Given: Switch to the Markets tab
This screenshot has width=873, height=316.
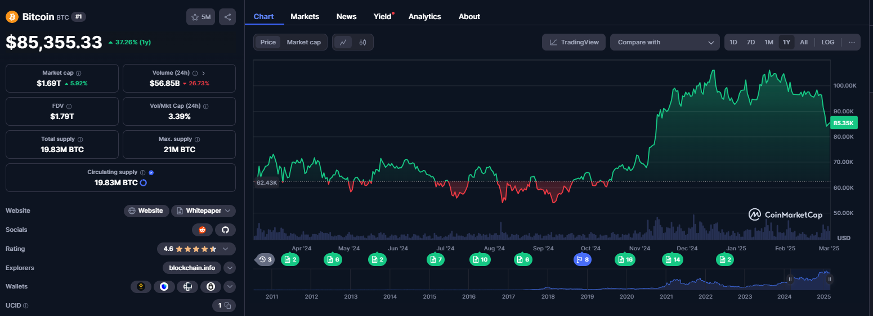Looking at the screenshot, I should [x=305, y=16].
